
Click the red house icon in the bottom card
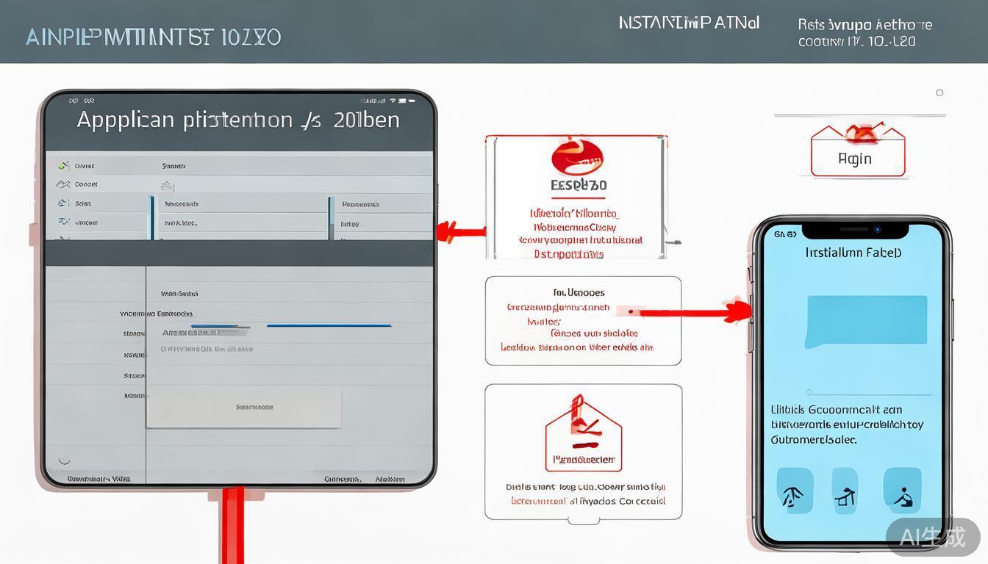click(x=583, y=433)
